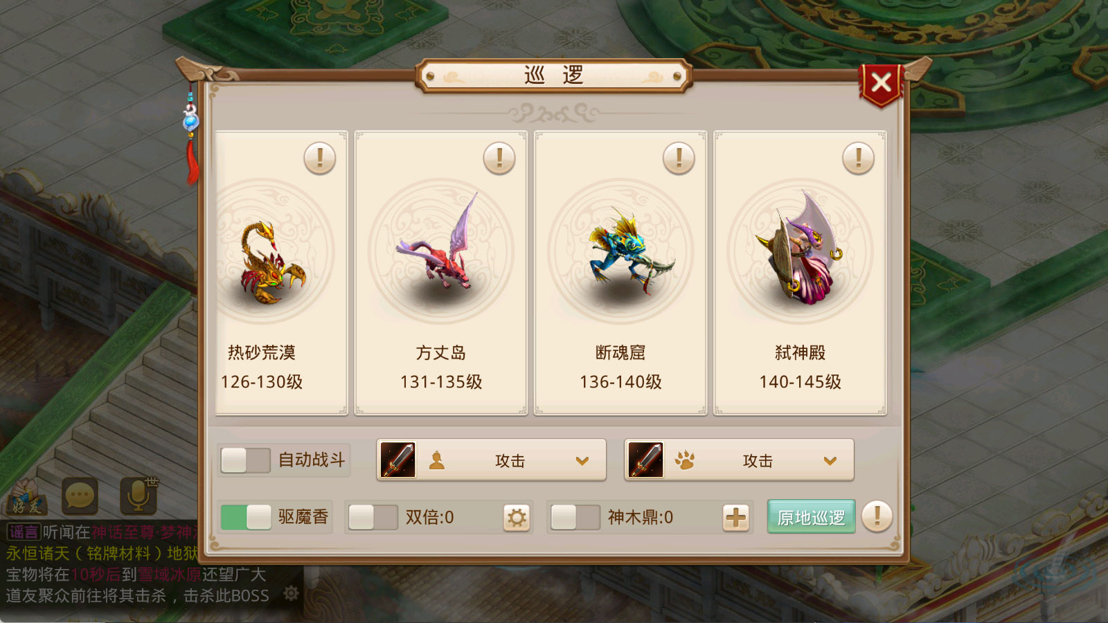
Task: Disable the 驱魔香 toggle
Action: tap(245, 517)
